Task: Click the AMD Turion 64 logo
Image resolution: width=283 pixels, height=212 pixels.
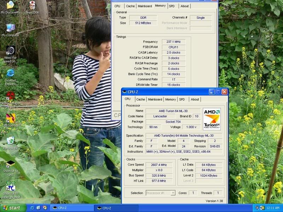Action: click(x=212, y=119)
